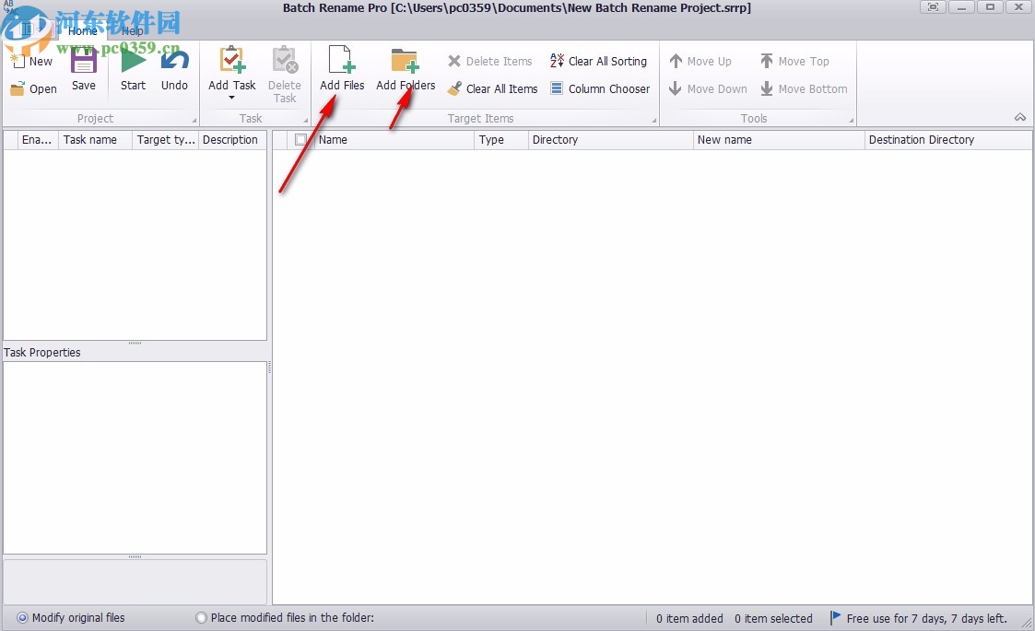The width and height of the screenshot is (1035, 631).
Task: Open Task group dialog launcher
Action: point(306,120)
